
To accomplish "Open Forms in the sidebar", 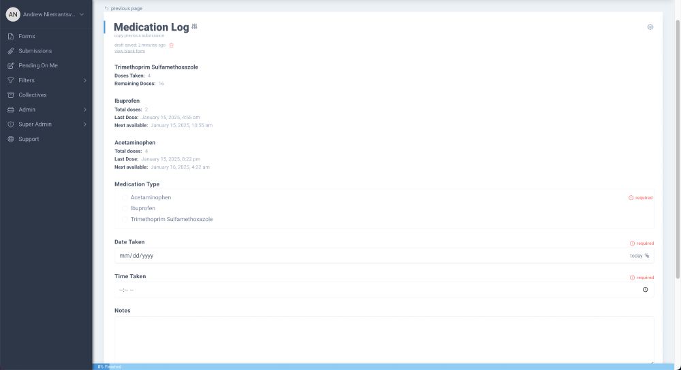I will (x=27, y=37).
